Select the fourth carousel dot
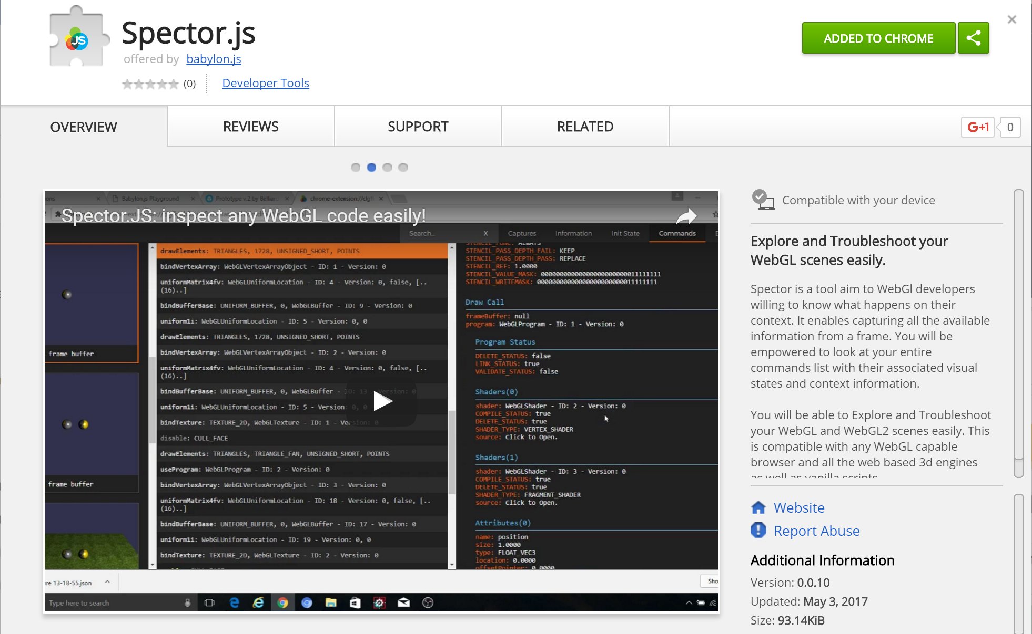 (403, 168)
